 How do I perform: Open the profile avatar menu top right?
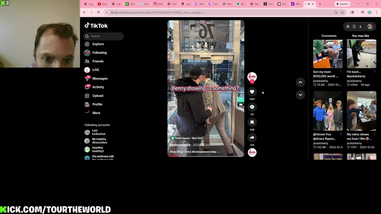(x=370, y=26)
